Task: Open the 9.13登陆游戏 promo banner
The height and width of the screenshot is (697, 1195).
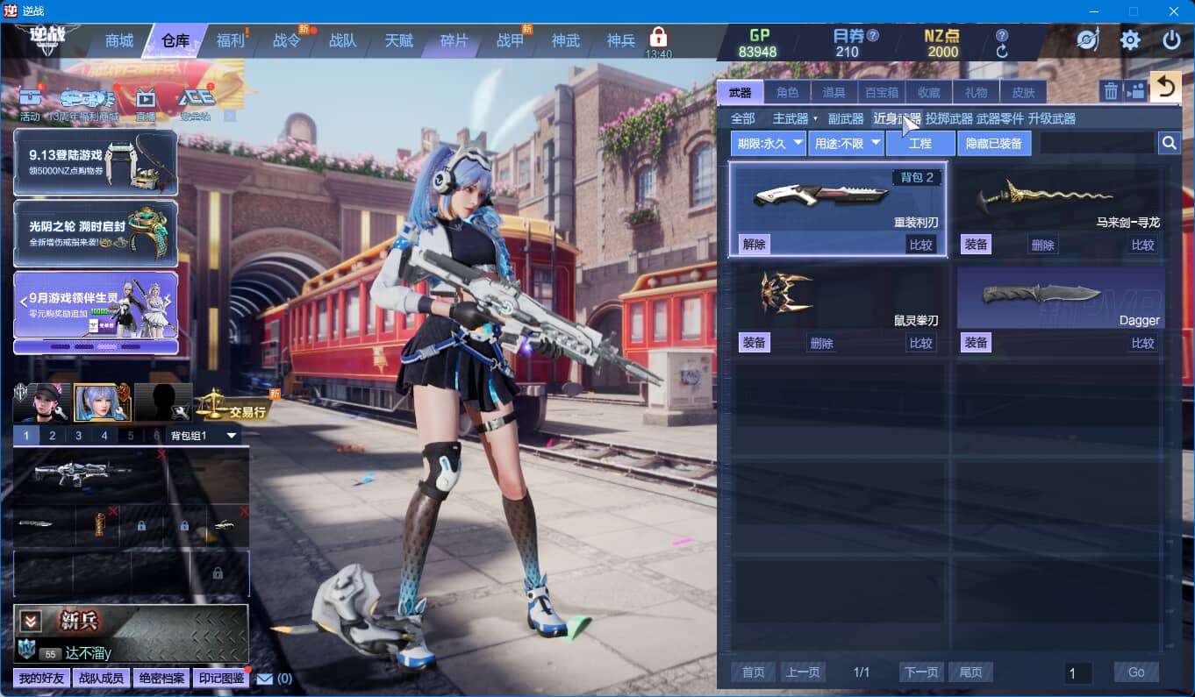Action: [96, 162]
